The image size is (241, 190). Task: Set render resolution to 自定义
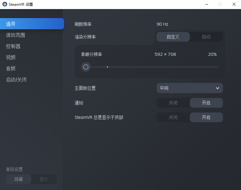click(x=173, y=37)
